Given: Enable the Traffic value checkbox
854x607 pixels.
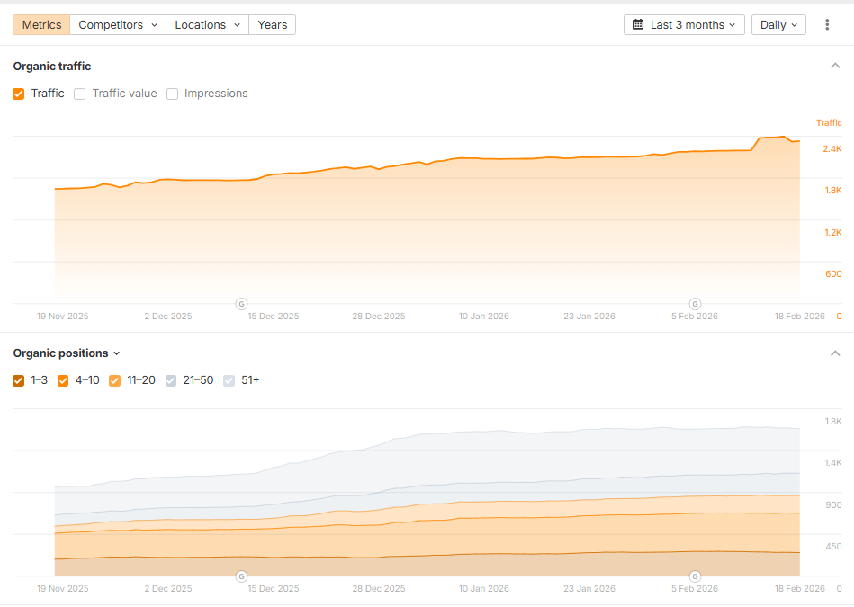Looking at the screenshot, I should click(80, 94).
